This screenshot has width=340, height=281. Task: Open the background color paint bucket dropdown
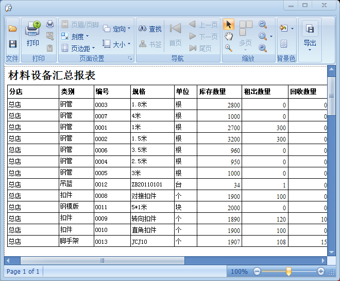(x=286, y=28)
